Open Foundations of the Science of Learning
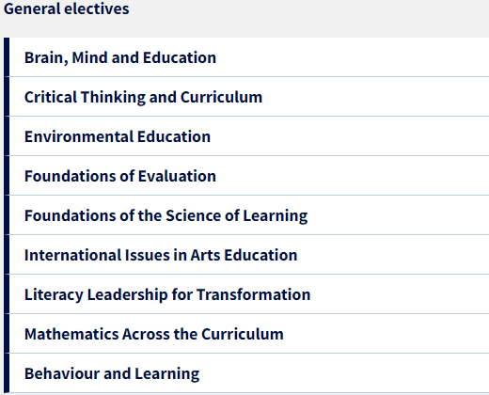Viewport: 489px width, 395px height. 166,215
